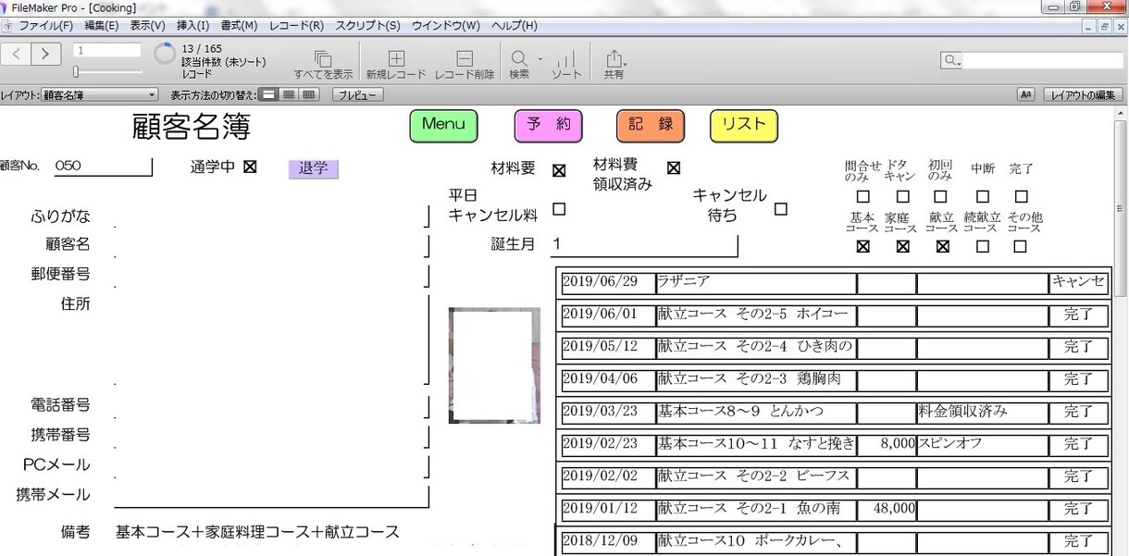
Task: Go to the previous record arrow
Action: click(17, 55)
